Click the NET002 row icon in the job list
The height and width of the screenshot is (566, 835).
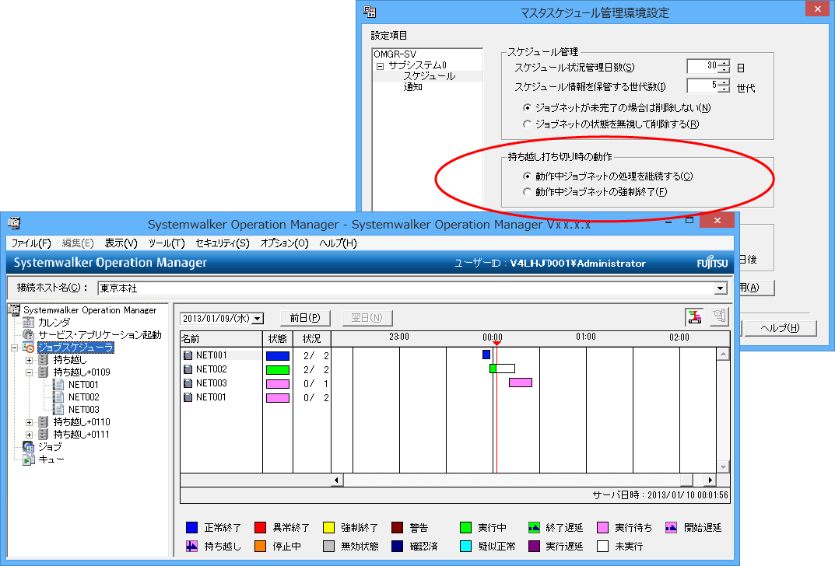pos(188,369)
